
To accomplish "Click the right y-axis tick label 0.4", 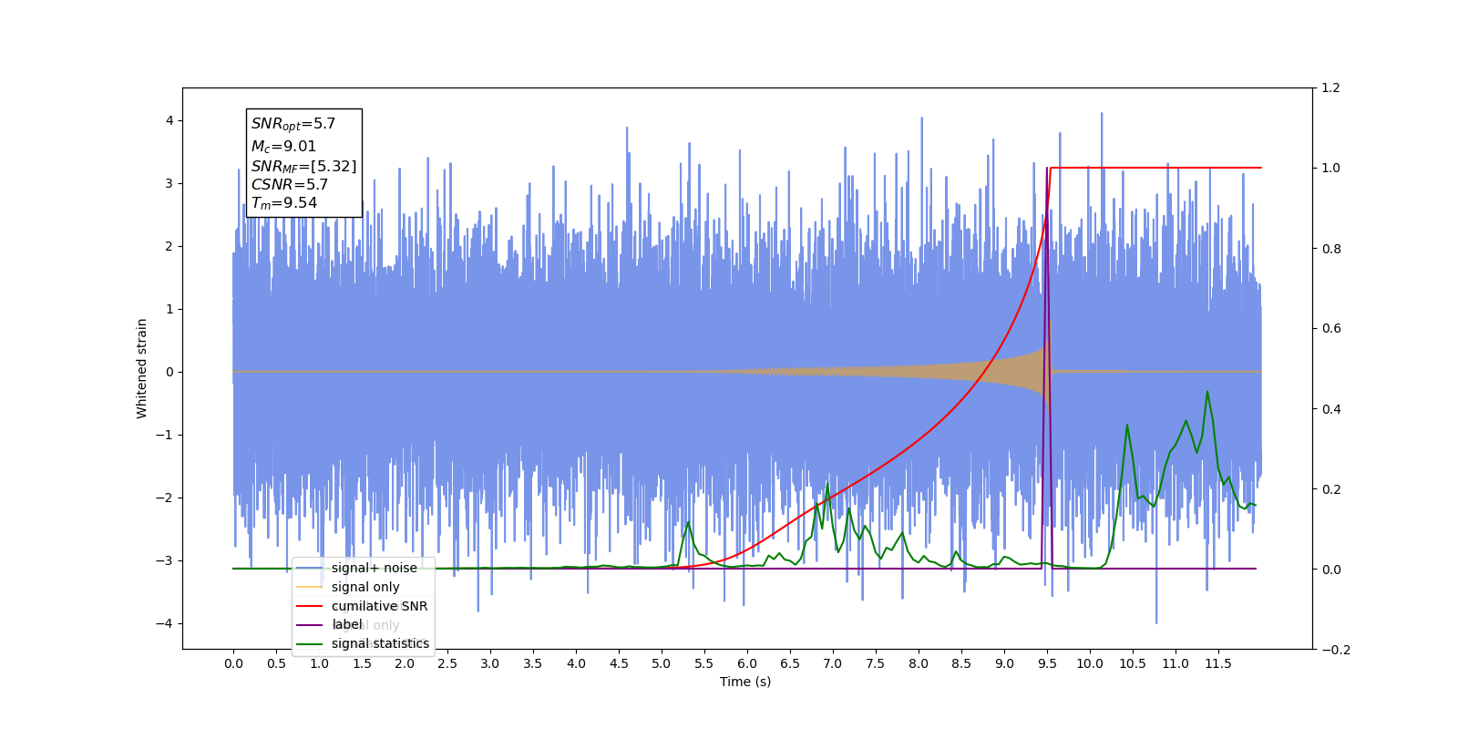I will point(1331,409).
